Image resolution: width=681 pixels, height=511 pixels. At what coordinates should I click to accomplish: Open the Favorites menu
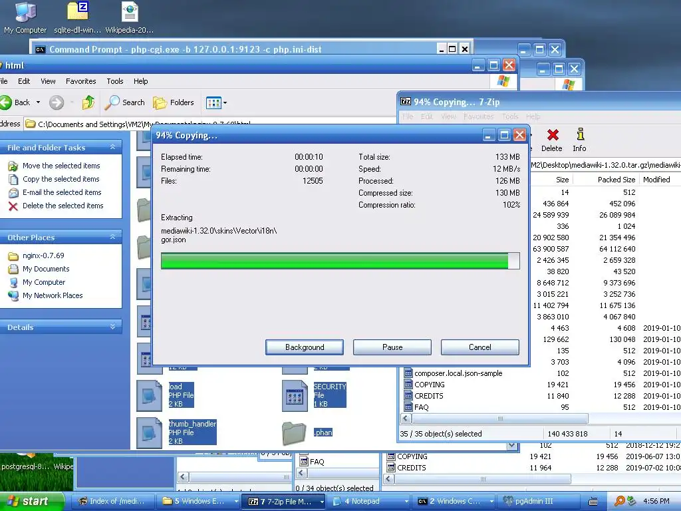tap(80, 81)
